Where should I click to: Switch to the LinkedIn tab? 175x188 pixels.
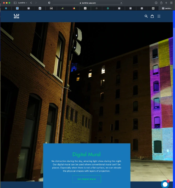pos(17,8)
